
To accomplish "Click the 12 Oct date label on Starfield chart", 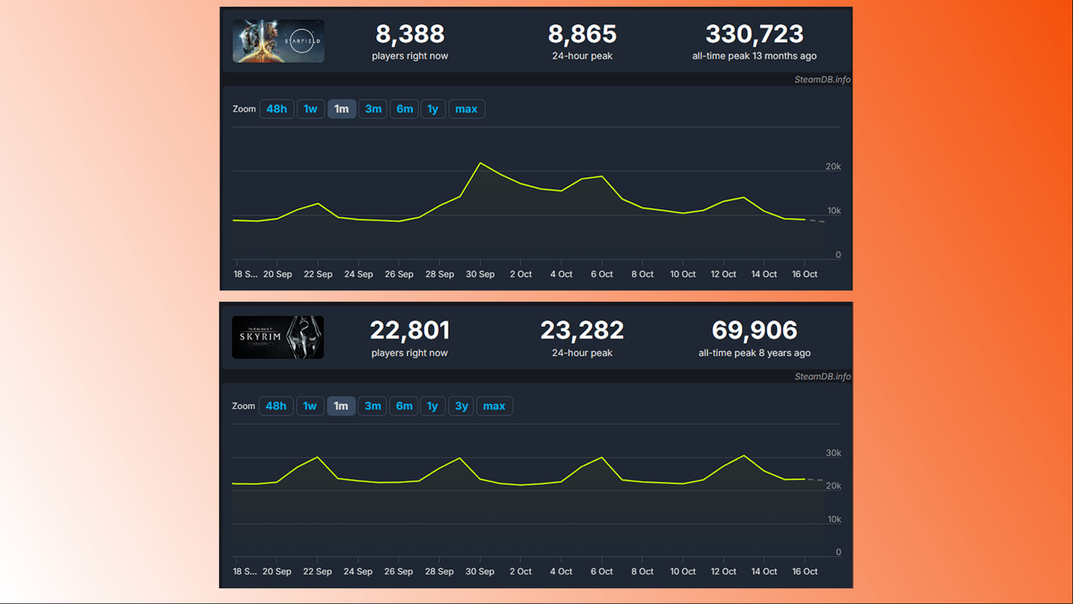I will [x=723, y=274].
